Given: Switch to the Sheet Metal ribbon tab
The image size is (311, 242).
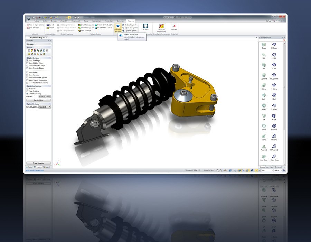Looking at the screenshot, I should [76, 21].
